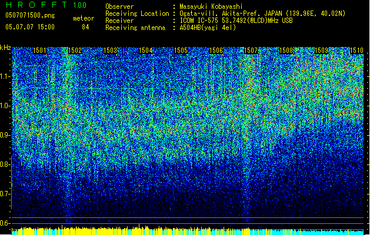Click the 1505 time marker
The width and height of the screenshot is (370, 235).
click(181, 51)
